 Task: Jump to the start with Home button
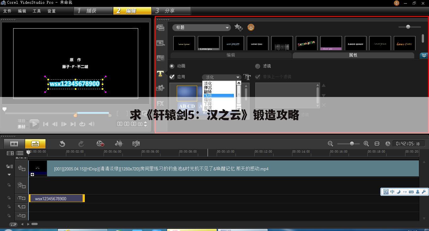click(46, 124)
